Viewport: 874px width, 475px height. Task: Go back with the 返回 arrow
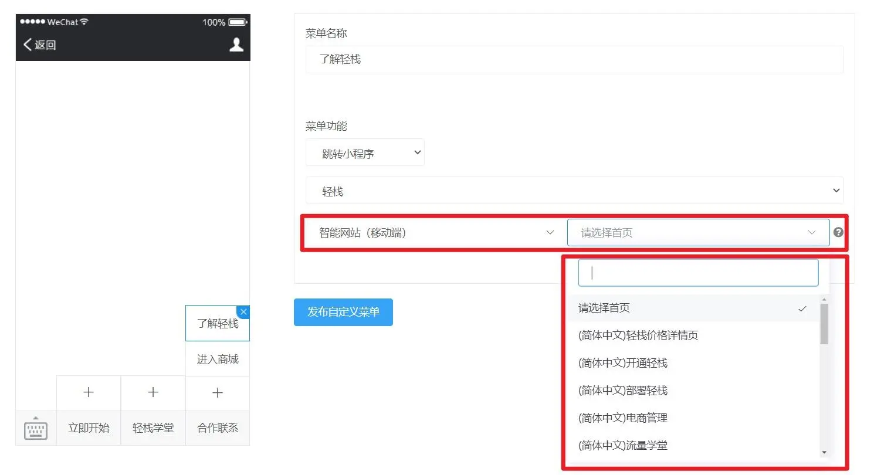[39, 45]
